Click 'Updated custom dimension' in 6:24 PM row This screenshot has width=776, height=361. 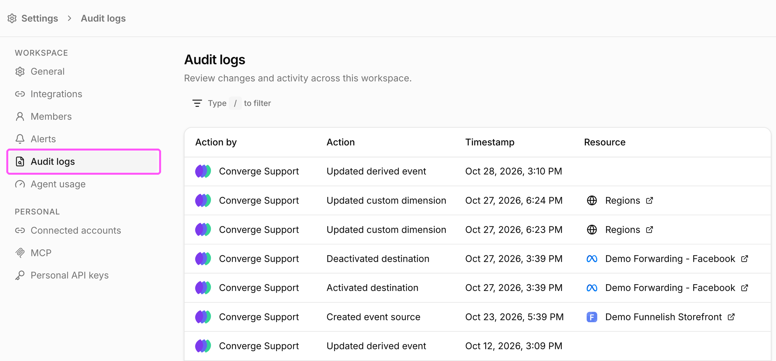pos(386,201)
